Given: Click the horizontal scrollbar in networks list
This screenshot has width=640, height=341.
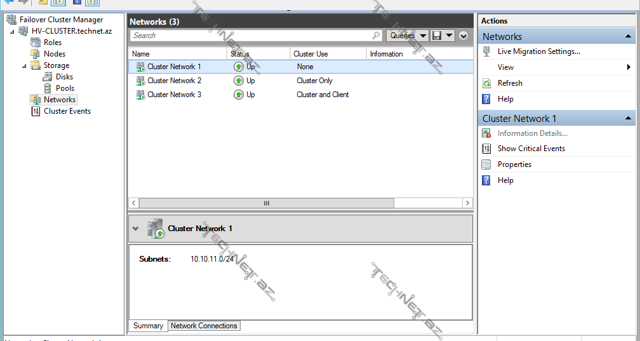Looking at the screenshot, I should point(266,203).
